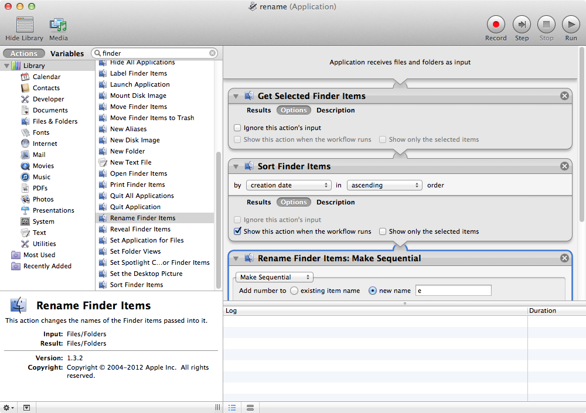Clear the finder search field text

point(212,53)
